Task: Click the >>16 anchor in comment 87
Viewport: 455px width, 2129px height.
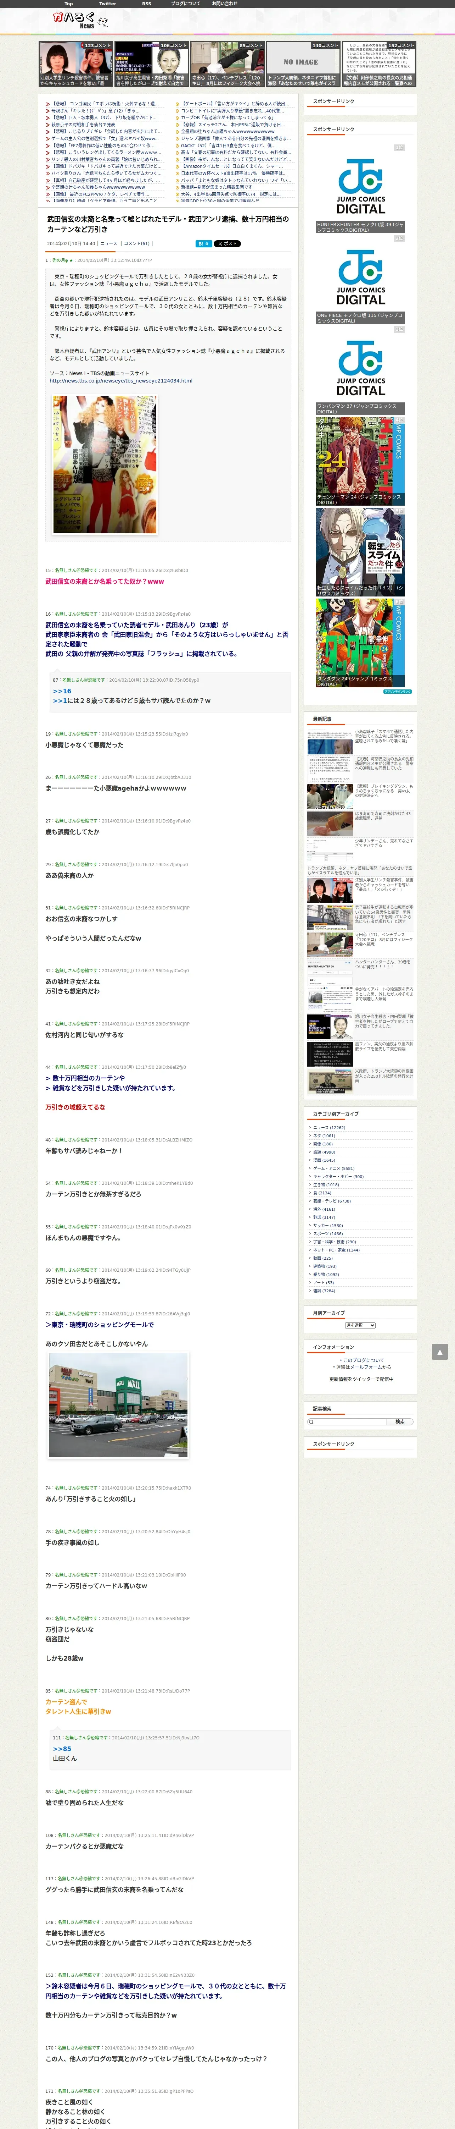Action: coord(62,691)
